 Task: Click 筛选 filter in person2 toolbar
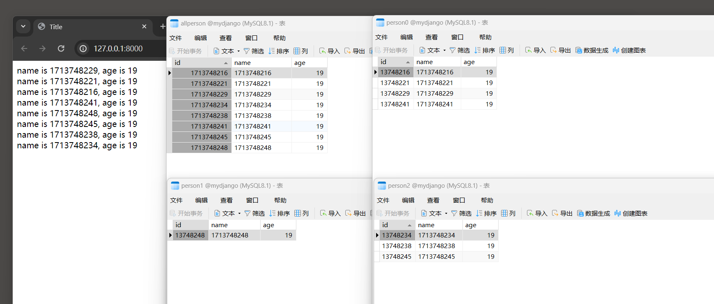[461, 213]
